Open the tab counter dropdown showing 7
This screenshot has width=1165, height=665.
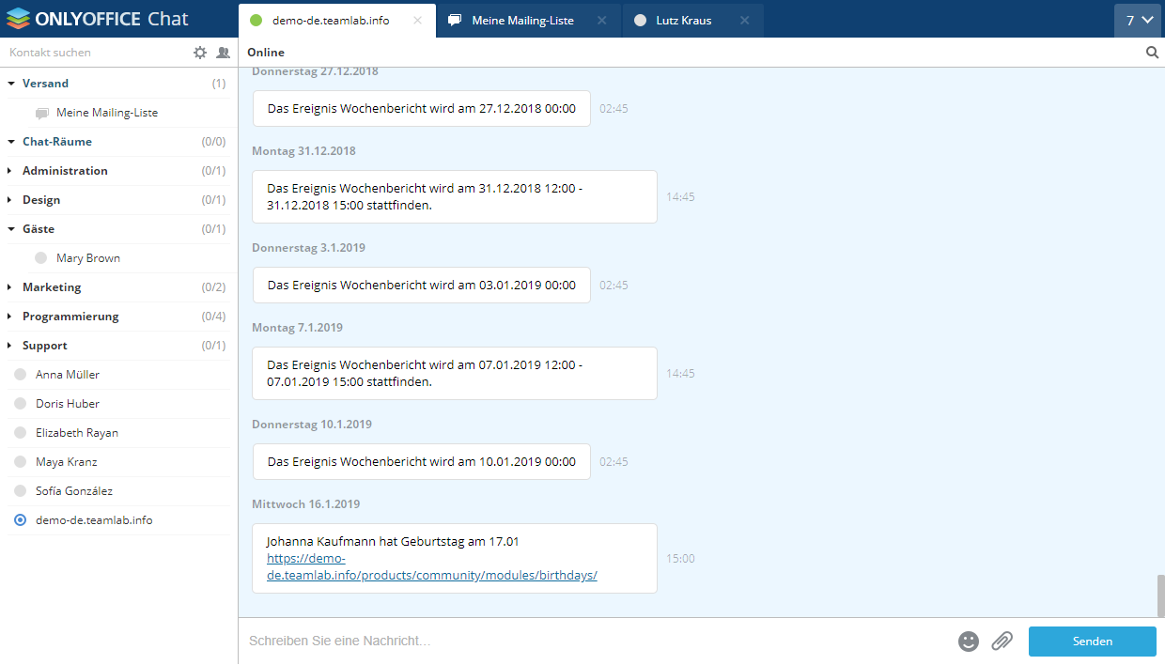pyautogui.click(x=1139, y=20)
